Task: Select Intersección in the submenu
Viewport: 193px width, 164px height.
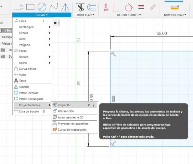Action: [x=75, y=111]
